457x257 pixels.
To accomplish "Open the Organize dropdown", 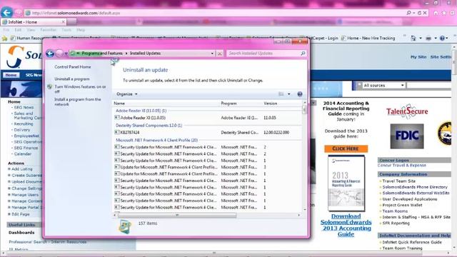I will coord(127,94).
